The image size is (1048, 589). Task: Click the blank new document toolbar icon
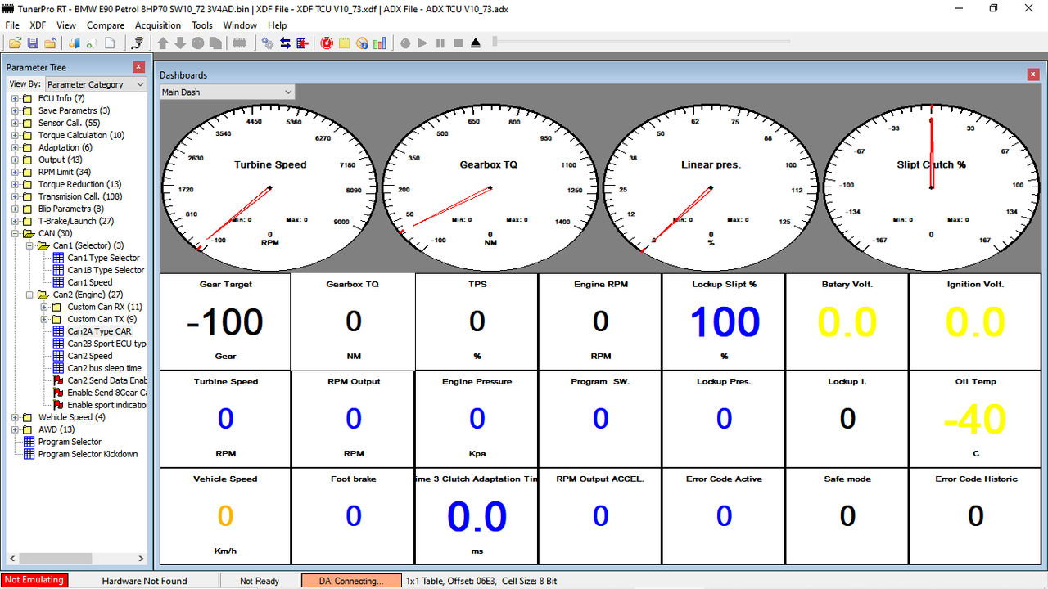110,43
